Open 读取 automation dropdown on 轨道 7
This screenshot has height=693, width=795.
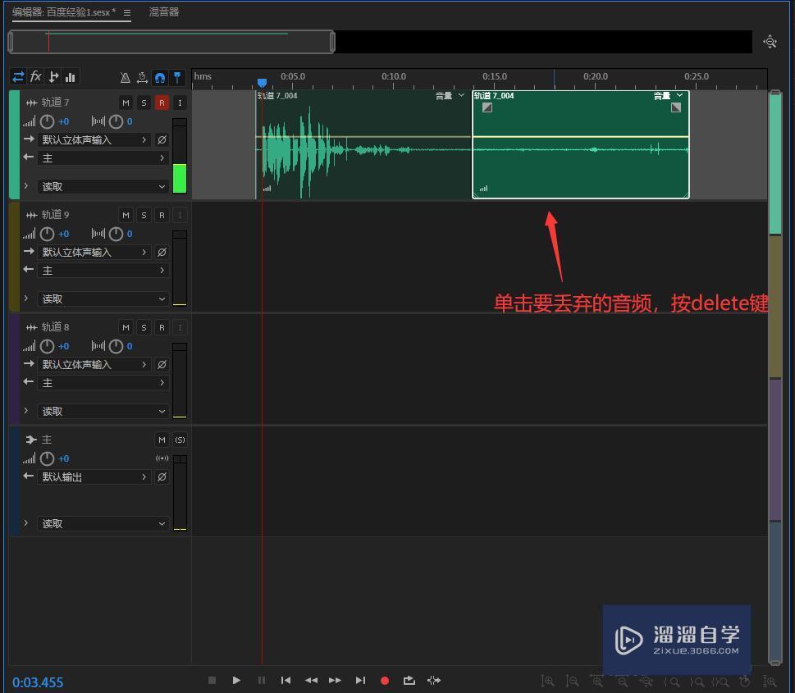click(x=103, y=186)
